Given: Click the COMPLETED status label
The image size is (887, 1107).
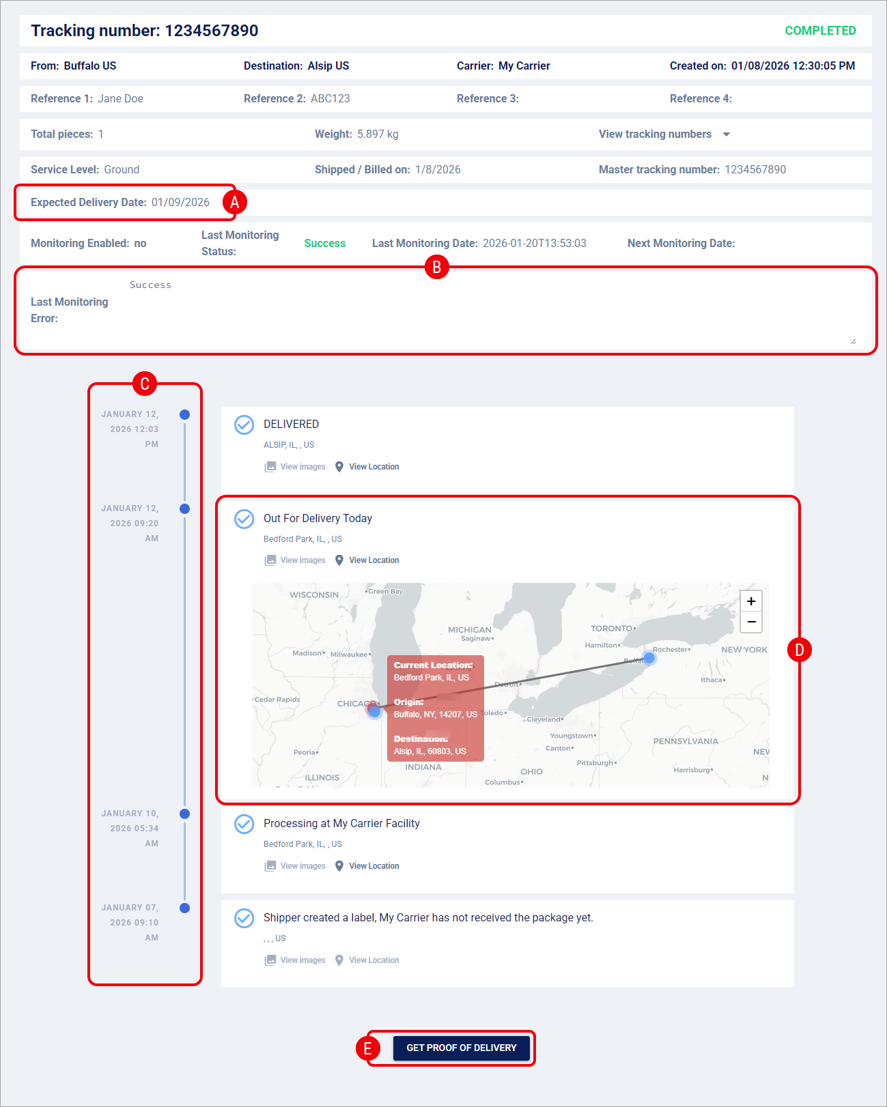Looking at the screenshot, I should click(x=820, y=31).
